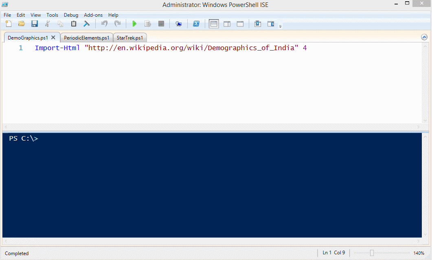Click the Paste clipboard icon
The height and width of the screenshot is (260, 432).
tap(74, 24)
